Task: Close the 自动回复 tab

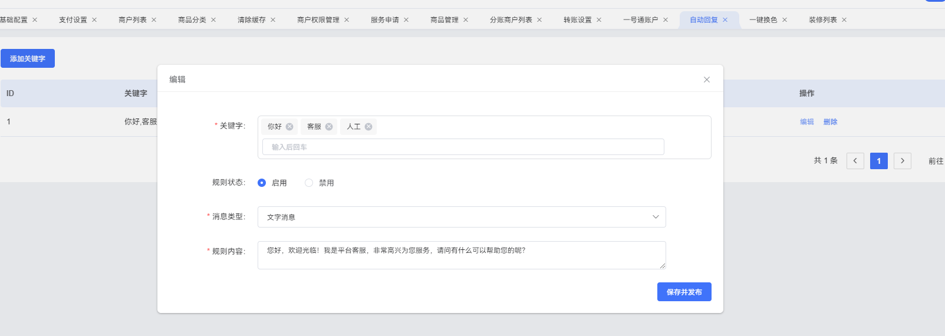Action: pyautogui.click(x=725, y=20)
